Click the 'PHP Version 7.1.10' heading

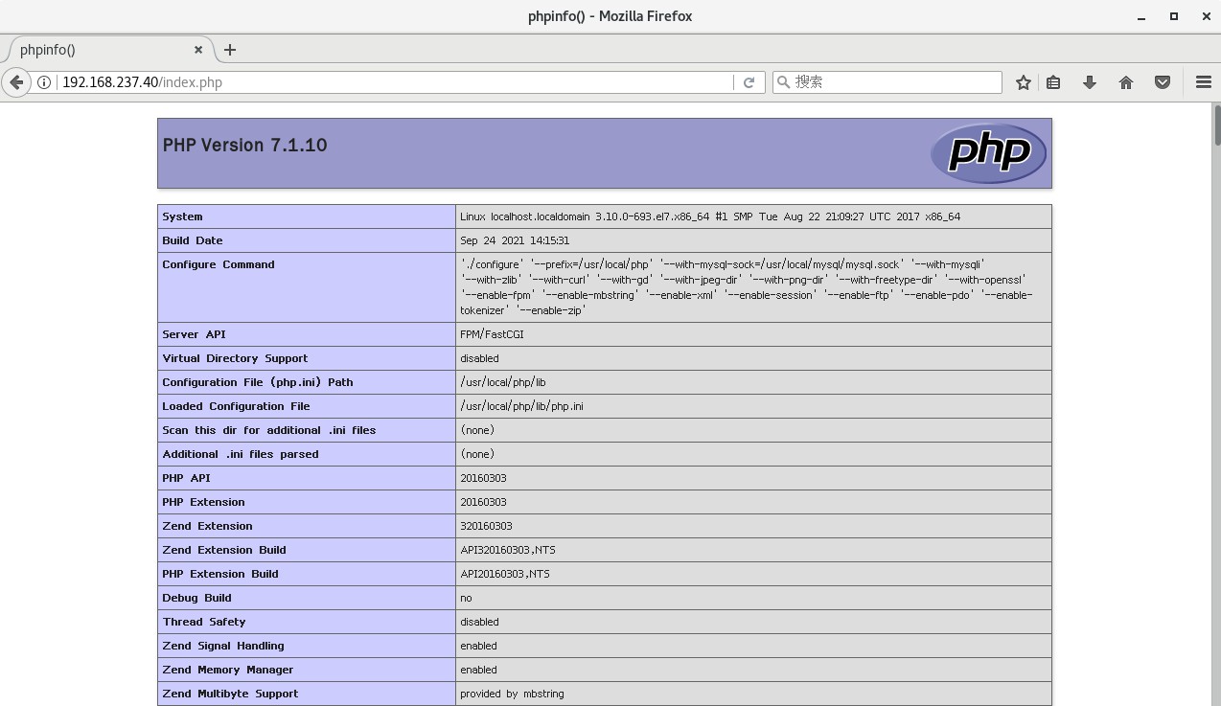245,146
